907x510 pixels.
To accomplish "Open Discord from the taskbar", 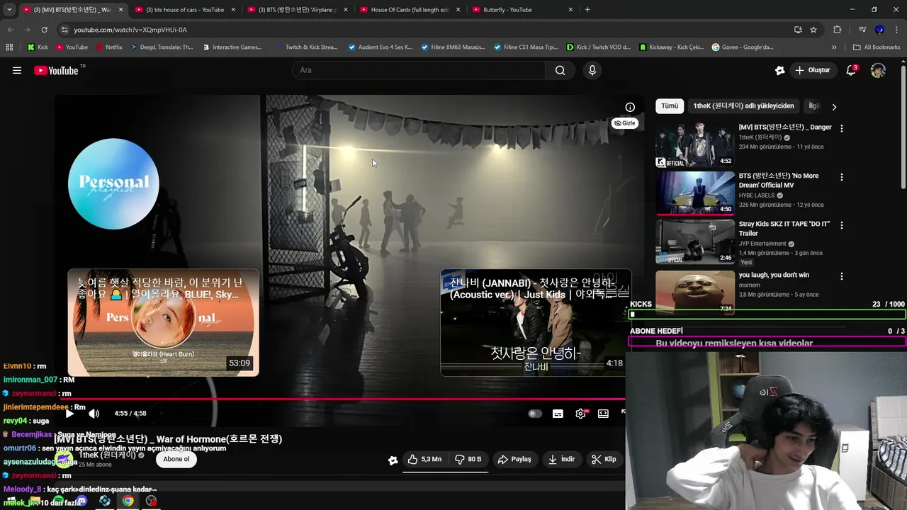I will click(x=81, y=501).
